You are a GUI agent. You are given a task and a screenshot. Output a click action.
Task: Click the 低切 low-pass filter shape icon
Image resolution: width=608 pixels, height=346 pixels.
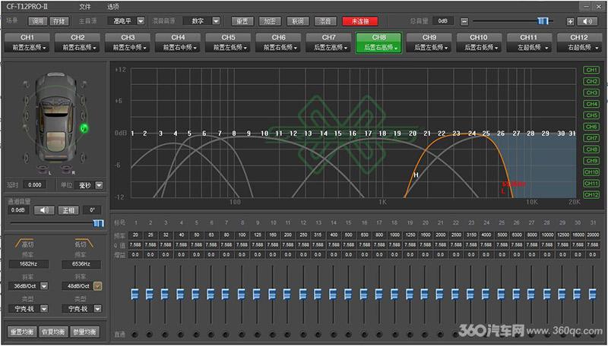click(x=84, y=244)
